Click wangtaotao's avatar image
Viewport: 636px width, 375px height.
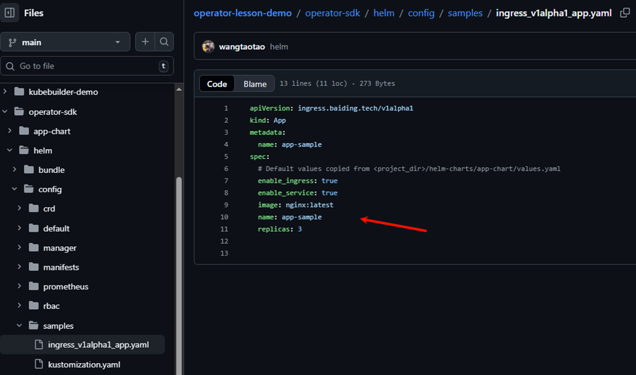click(208, 47)
